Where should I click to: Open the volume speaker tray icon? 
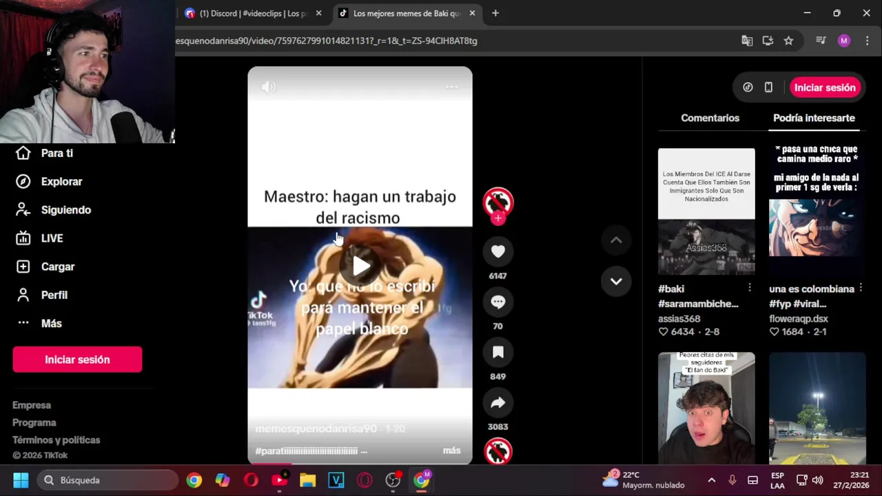point(818,480)
